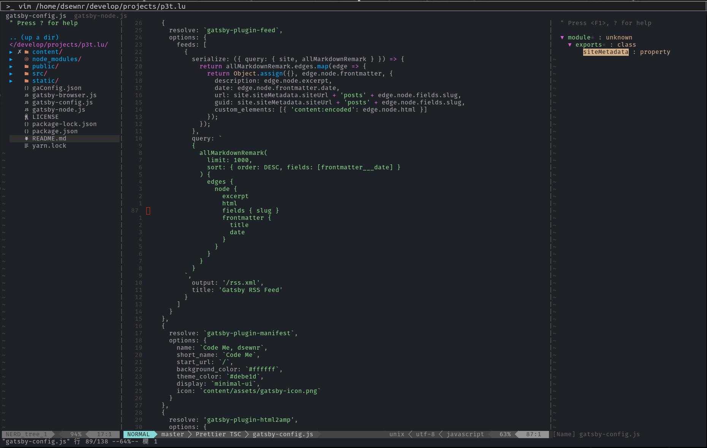
Task: Expand the node_modules folder arrow
Action: click(11, 59)
